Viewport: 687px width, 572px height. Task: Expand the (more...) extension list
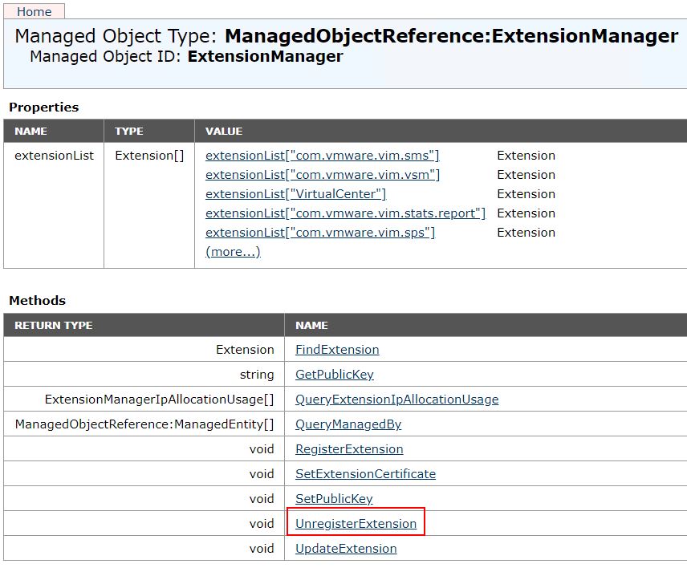233,252
